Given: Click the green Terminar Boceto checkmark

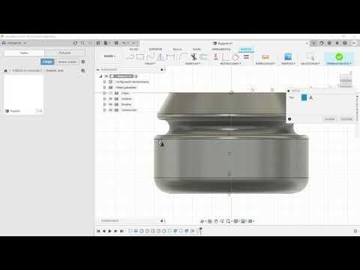Looking at the screenshot, I should click(339, 57).
